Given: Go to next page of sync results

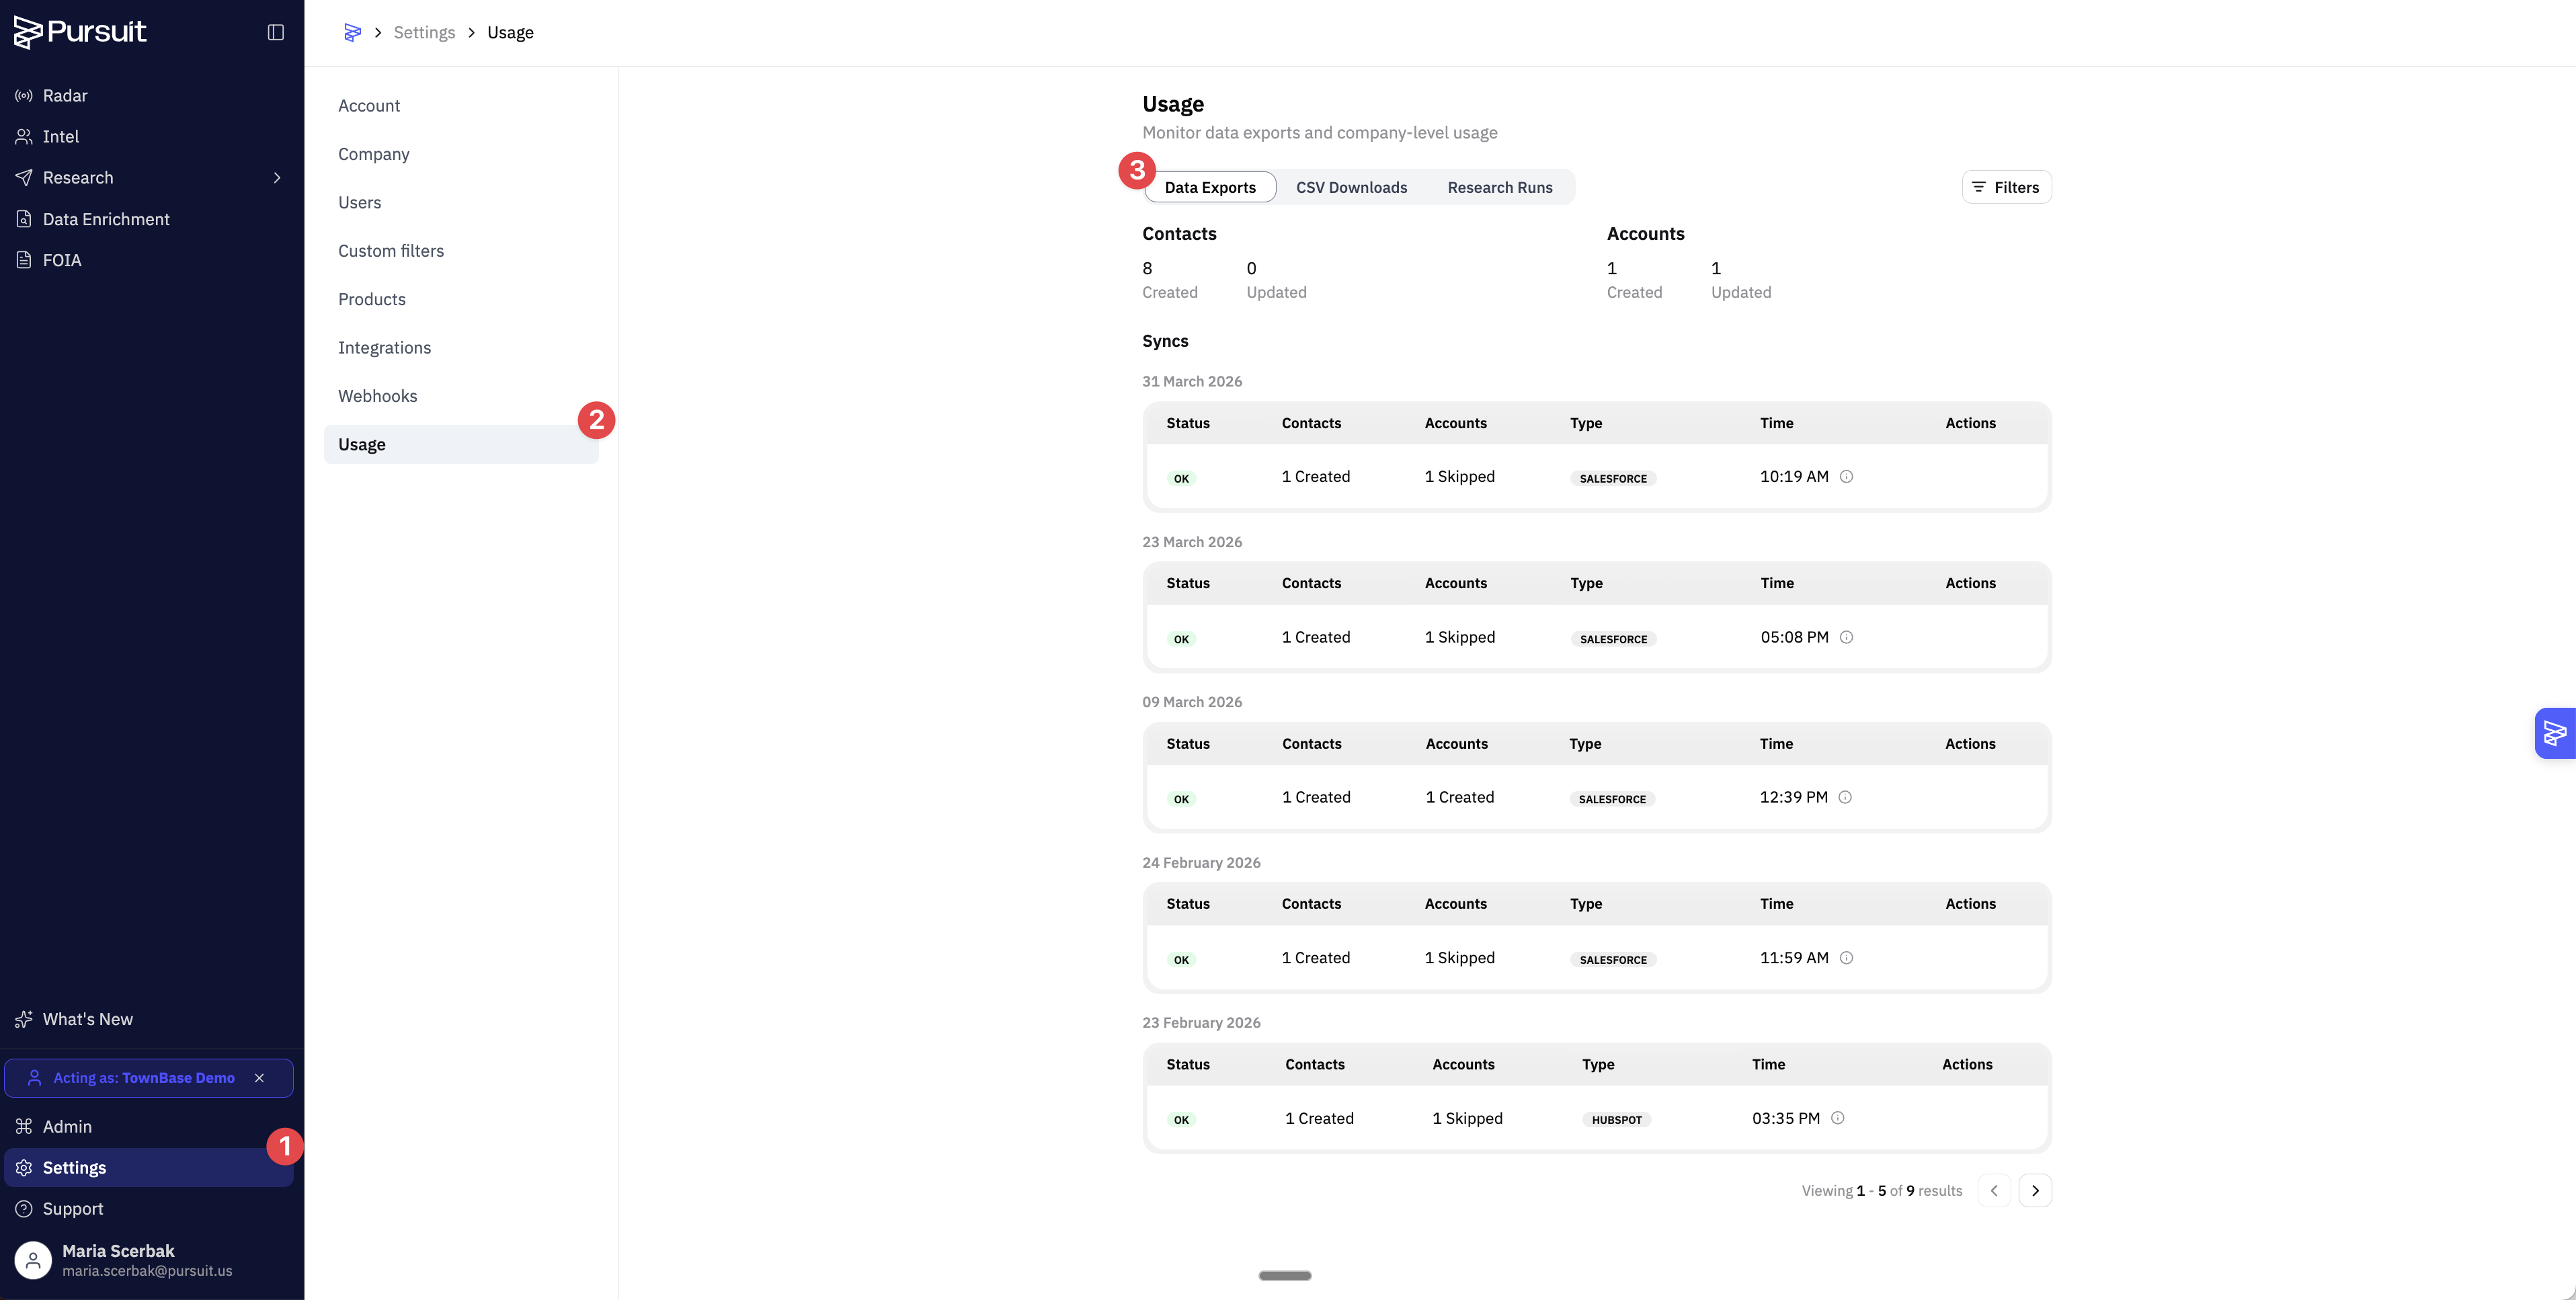Looking at the screenshot, I should (2035, 1190).
